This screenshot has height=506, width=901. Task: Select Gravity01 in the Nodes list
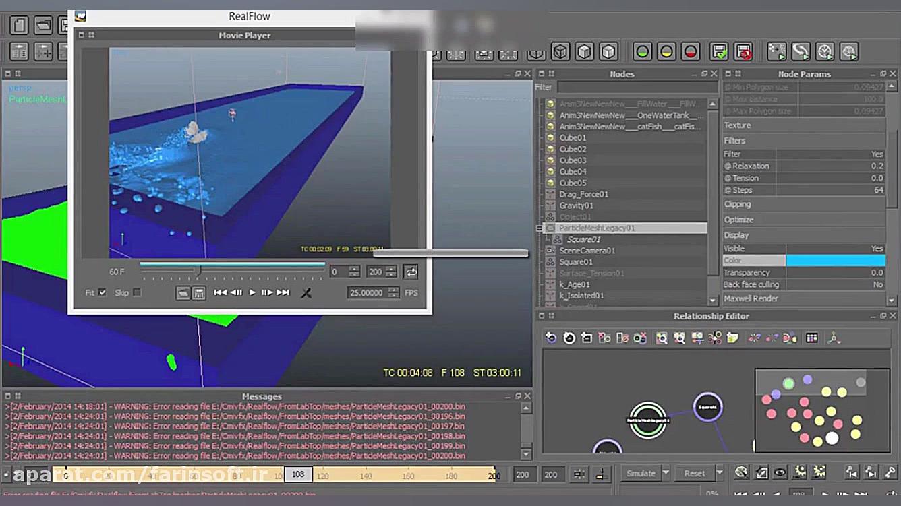(576, 205)
